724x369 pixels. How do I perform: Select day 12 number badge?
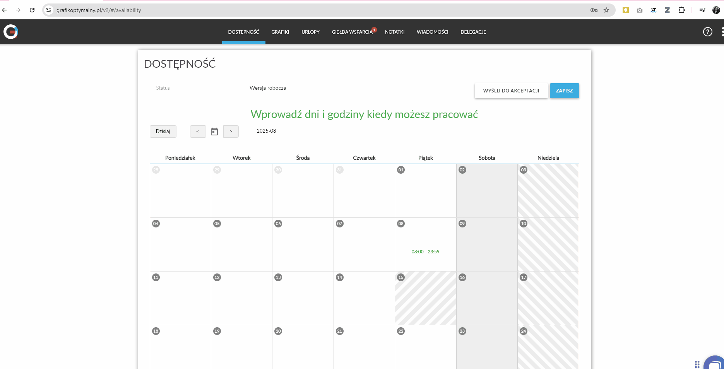(x=217, y=277)
